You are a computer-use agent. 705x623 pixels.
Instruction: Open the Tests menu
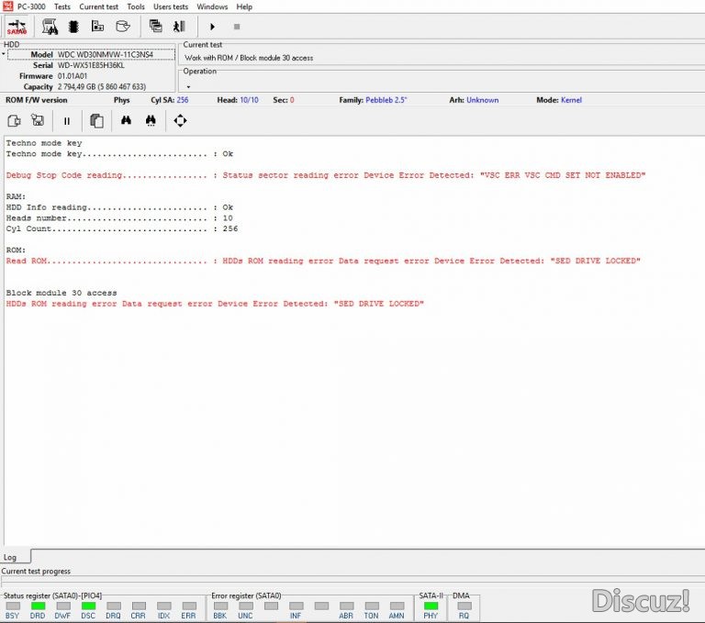(x=62, y=6)
